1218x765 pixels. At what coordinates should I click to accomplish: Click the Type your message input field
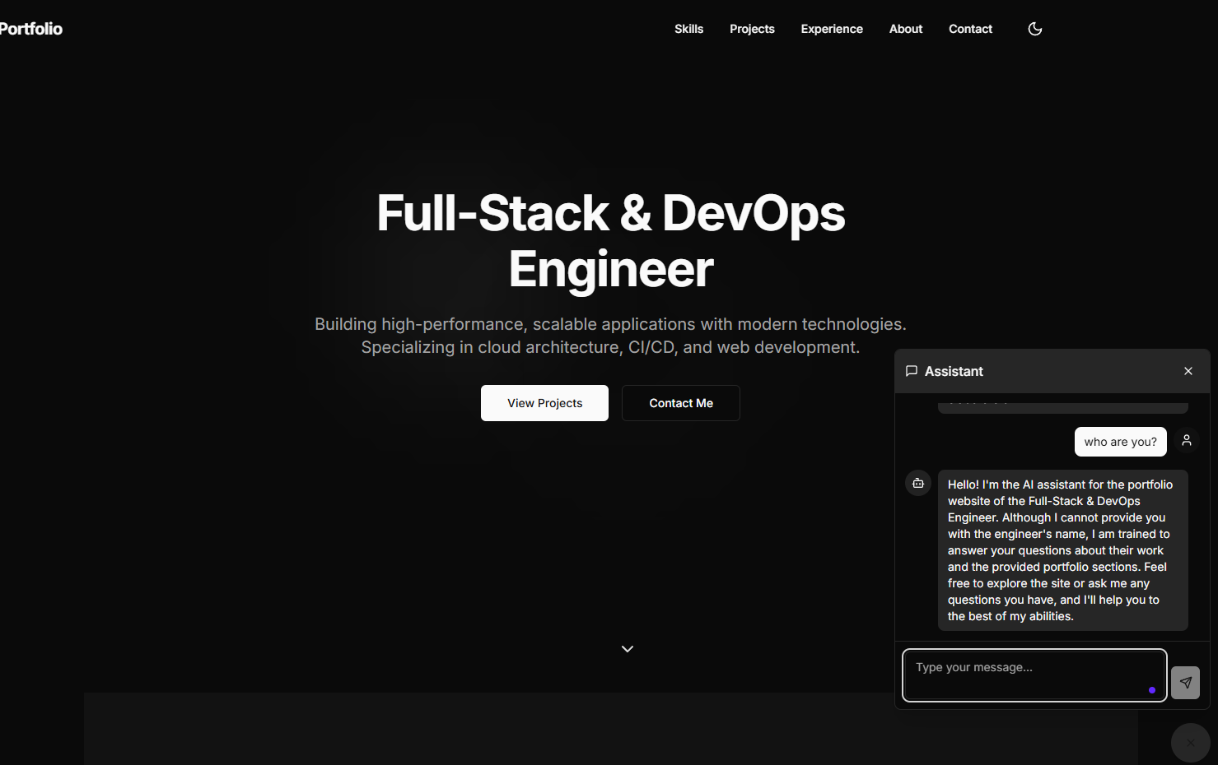pos(1034,675)
